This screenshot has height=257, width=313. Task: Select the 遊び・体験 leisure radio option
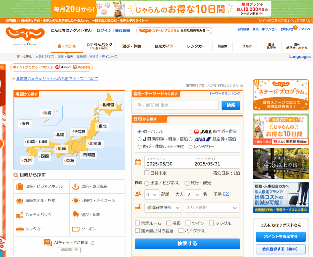(x=139, y=147)
